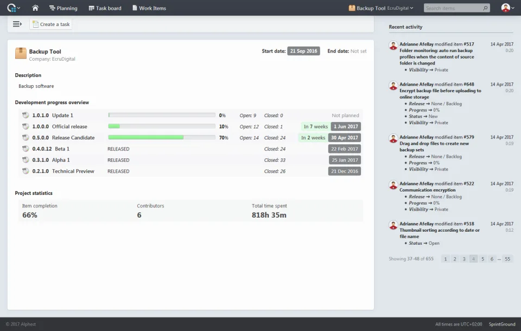
Task: Click the 22 Feb 2017 date badge
Action: [x=344, y=149]
